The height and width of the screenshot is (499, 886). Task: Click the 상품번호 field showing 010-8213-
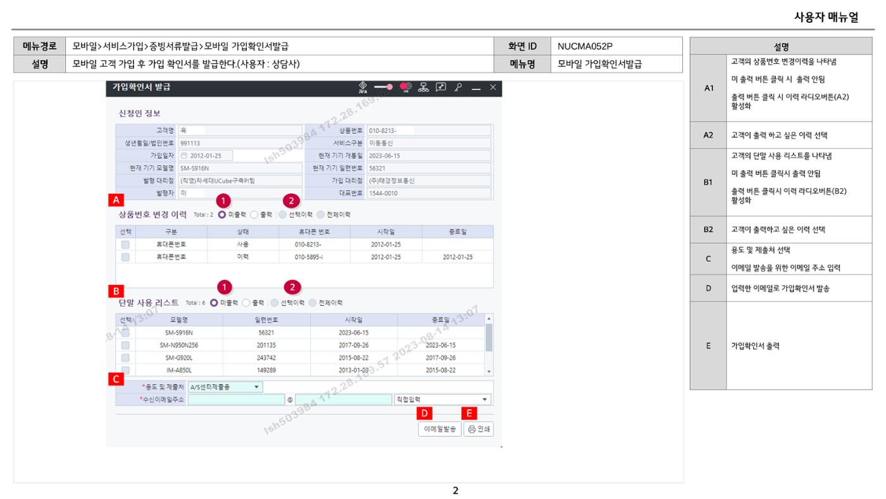tap(429, 131)
